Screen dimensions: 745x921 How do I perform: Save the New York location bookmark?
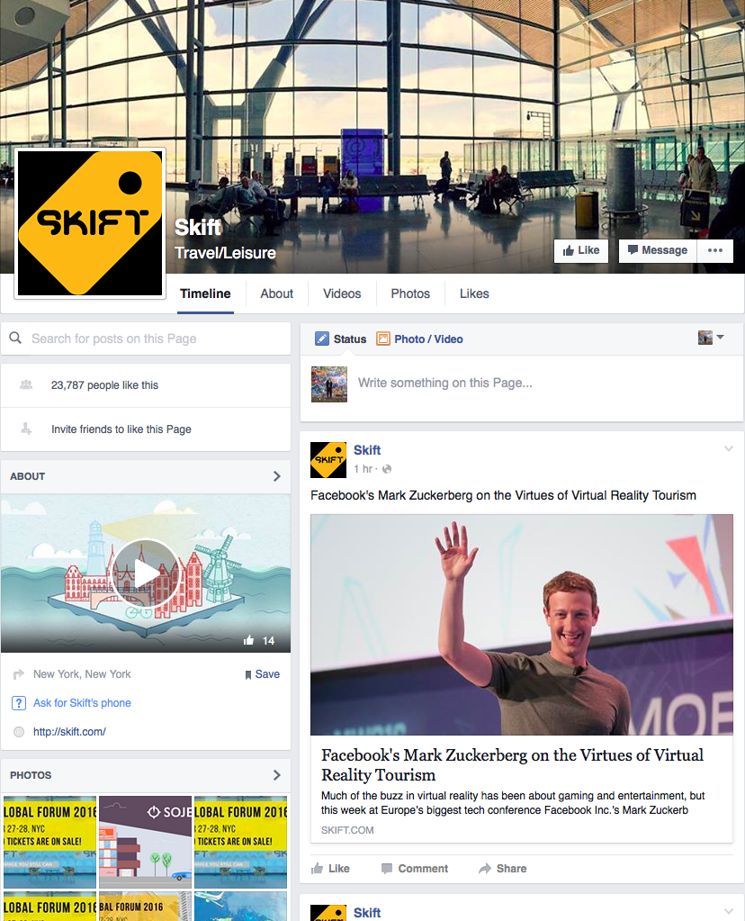tap(262, 674)
